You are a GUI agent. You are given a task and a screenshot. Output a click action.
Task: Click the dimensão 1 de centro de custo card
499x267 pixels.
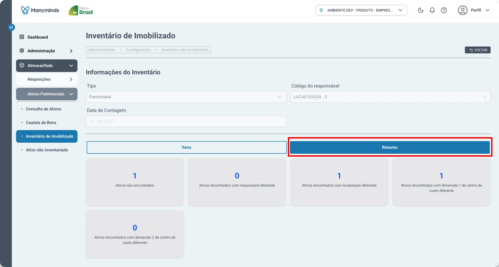click(441, 182)
